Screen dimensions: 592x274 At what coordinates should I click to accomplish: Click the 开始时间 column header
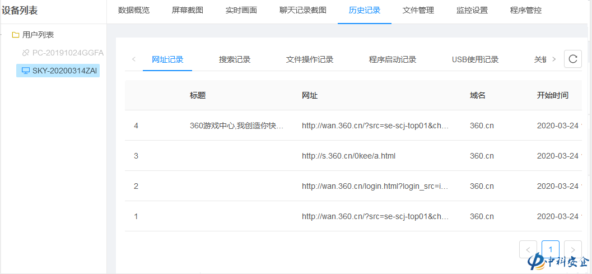click(553, 95)
